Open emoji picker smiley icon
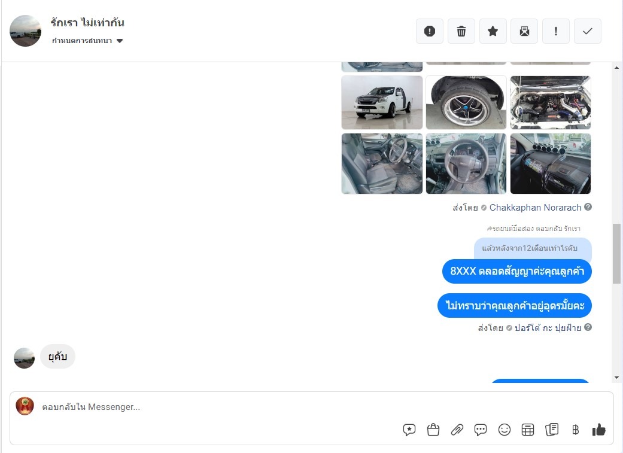Viewport: 623px width, 453px height. click(x=504, y=430)
